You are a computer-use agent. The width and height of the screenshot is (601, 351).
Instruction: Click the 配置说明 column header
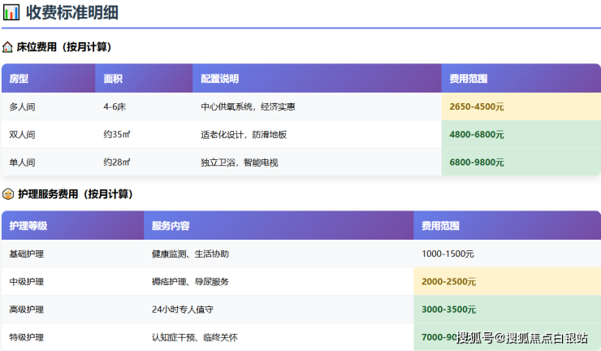220,79
